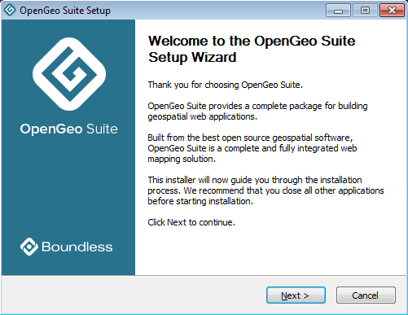Open the title bar OpenGeo system icon
This screenshot has width=408, height=315.
[x=10, y=10]
